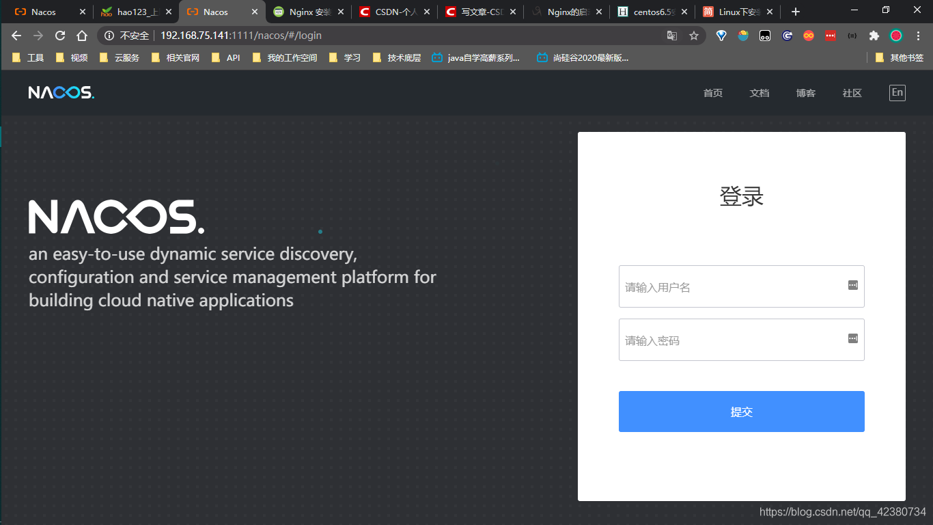
Task: Open the 相关官网 bookmarks folder
Action: coord(176,58)
